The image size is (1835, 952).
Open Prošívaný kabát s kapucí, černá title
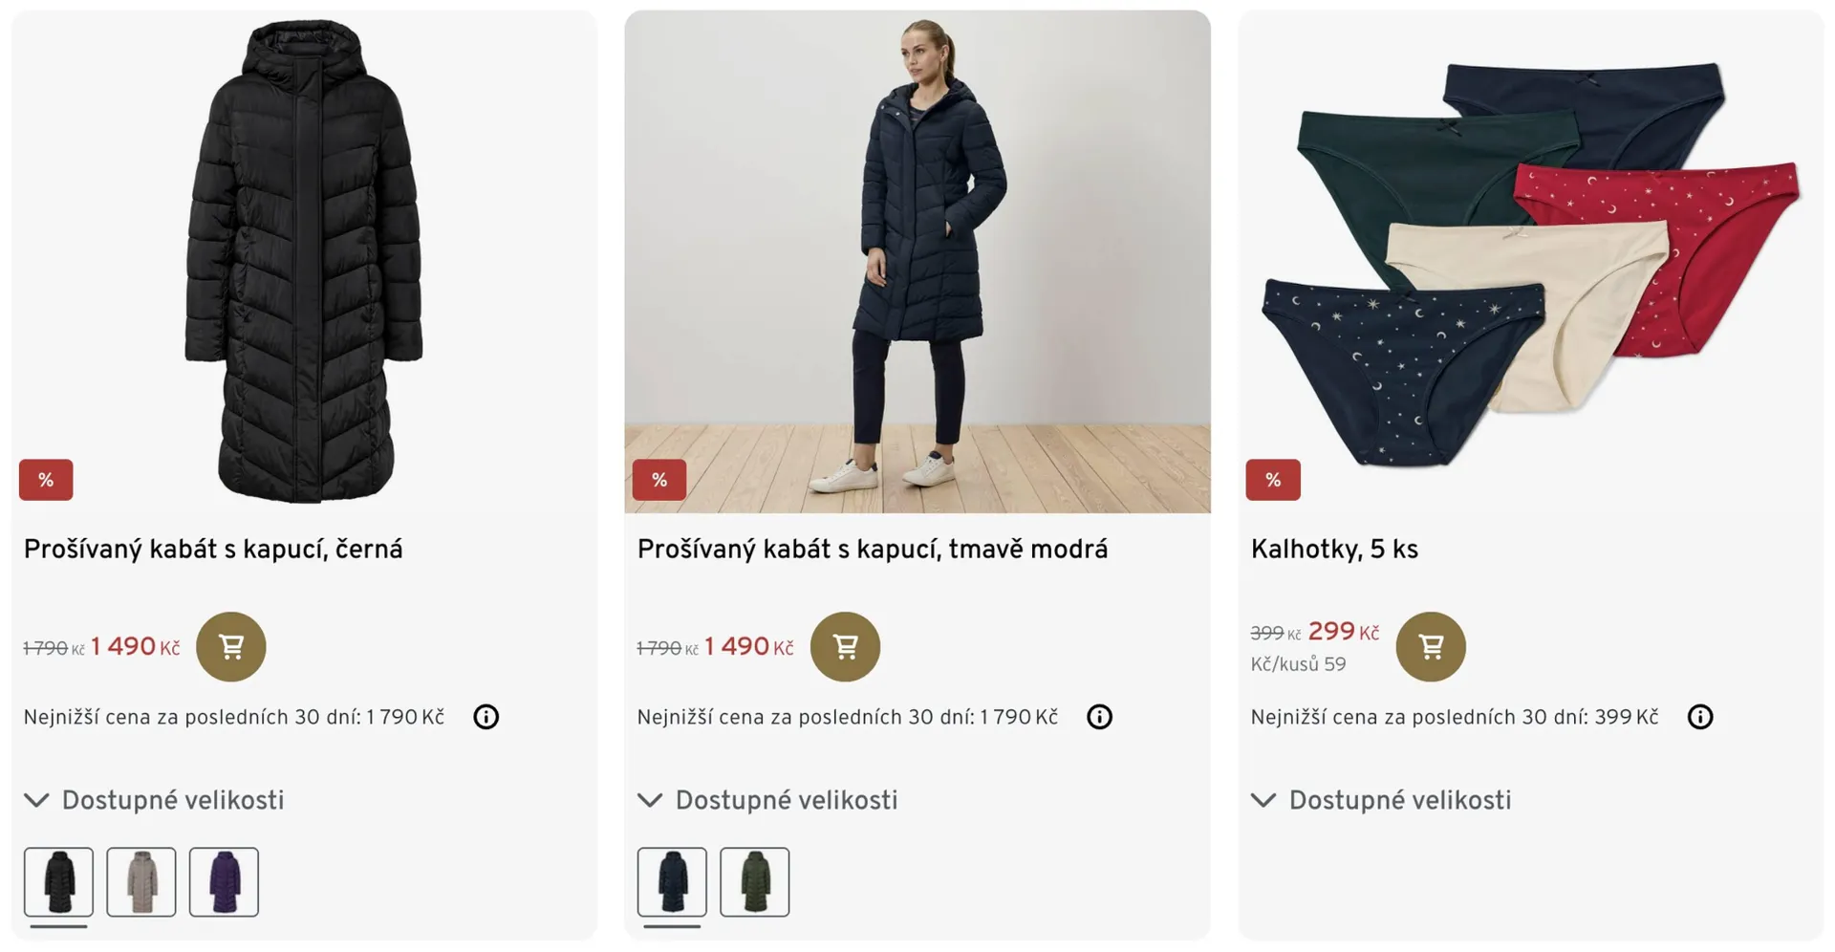tap(213, 550)
